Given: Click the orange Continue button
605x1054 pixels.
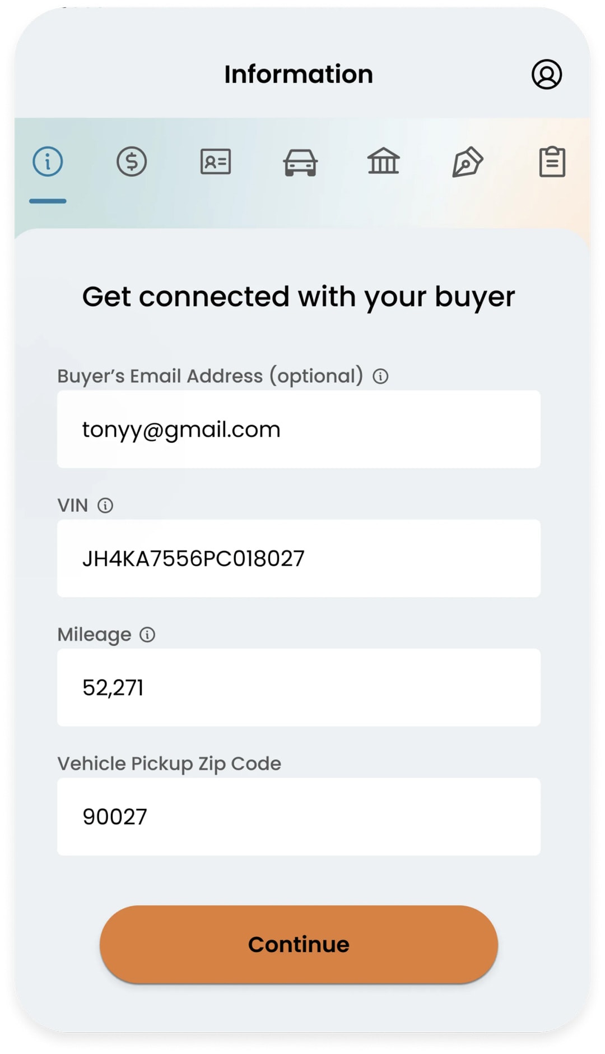Looking at the screenshot, I should [x=299, y=944].
